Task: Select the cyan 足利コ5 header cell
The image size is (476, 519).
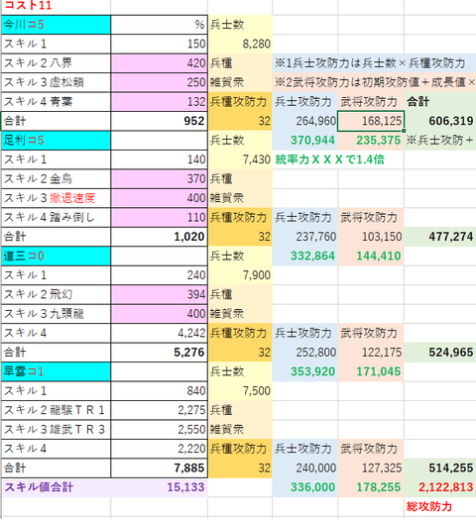Action: [56, 140]
